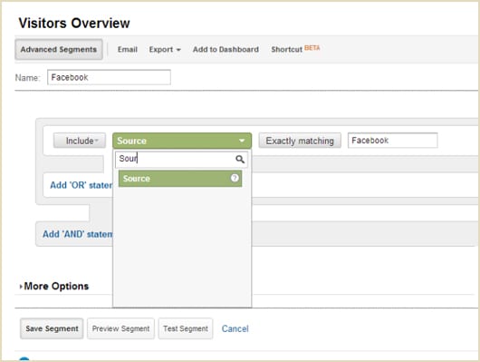
Task: Collapse the green Source dimension dropdown
Action: pyautogui.click(x=182, y=141)
